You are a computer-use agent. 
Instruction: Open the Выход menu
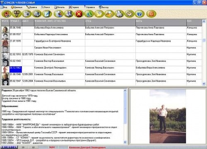(x=104, y=7)
